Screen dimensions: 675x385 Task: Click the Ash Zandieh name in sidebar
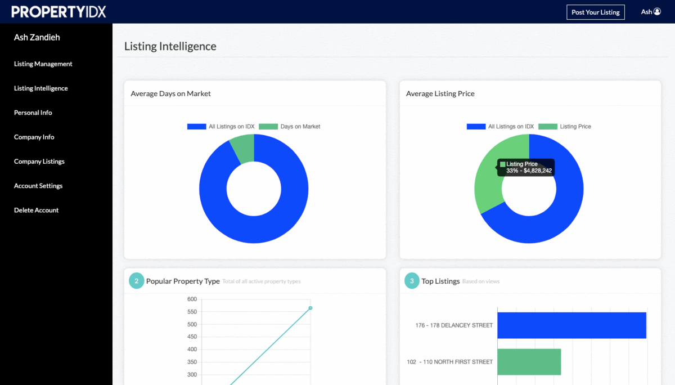tap(37, 37)
